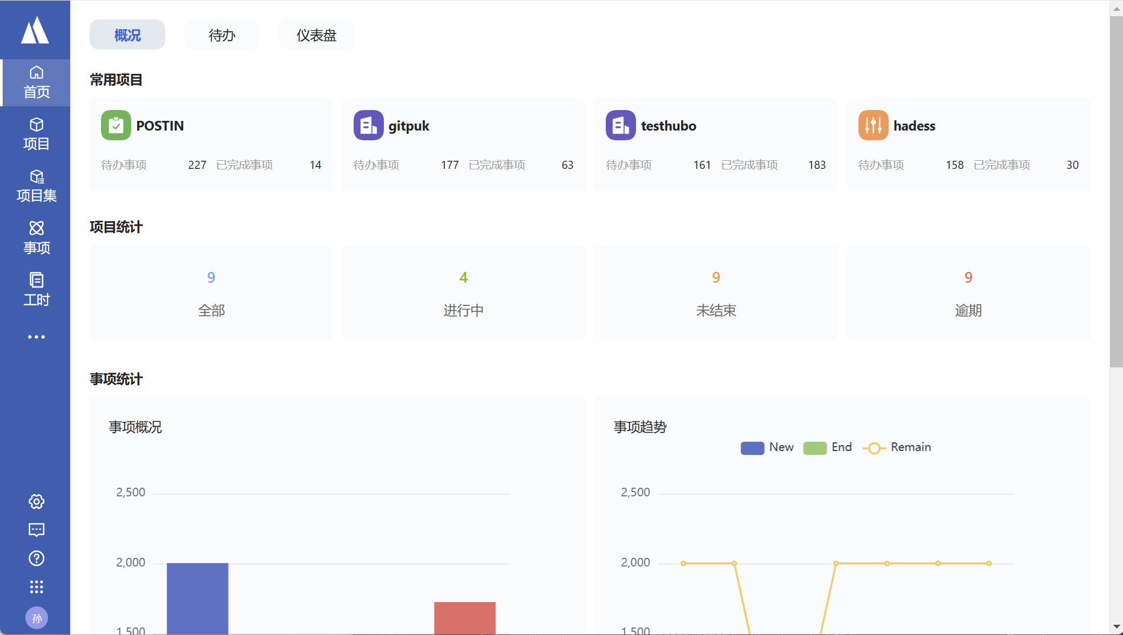Toggle the New series in chart legend

coord(767,447)
